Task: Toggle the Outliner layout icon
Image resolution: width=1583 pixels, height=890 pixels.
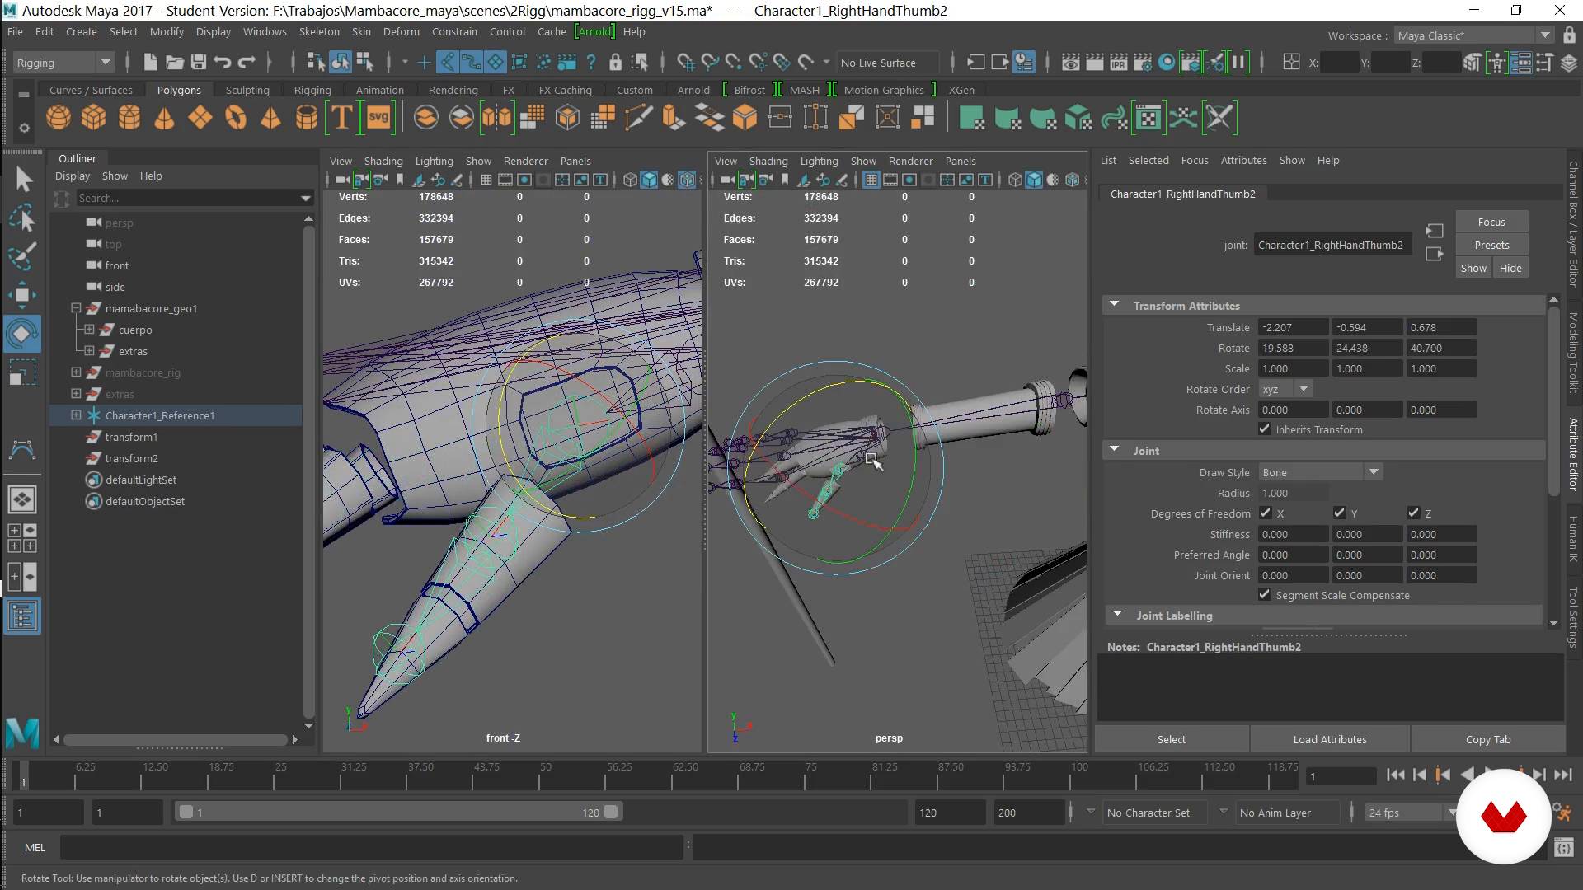Action: (x=22, y=616)
